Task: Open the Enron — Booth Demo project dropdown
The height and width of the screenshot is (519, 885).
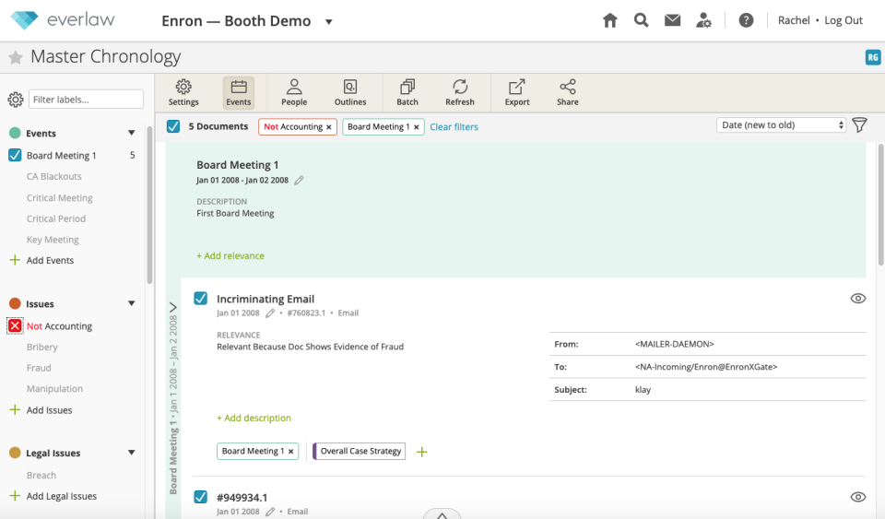Action: [328, 22]
